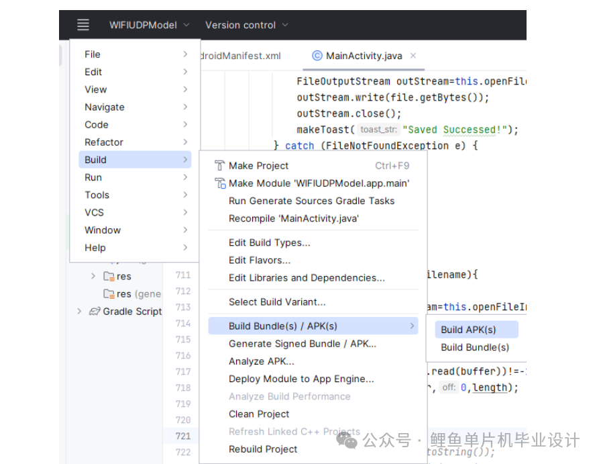The width and height of the screenshot is (599, 464).
Task: Open the File menu
Action: pos(135,54)
